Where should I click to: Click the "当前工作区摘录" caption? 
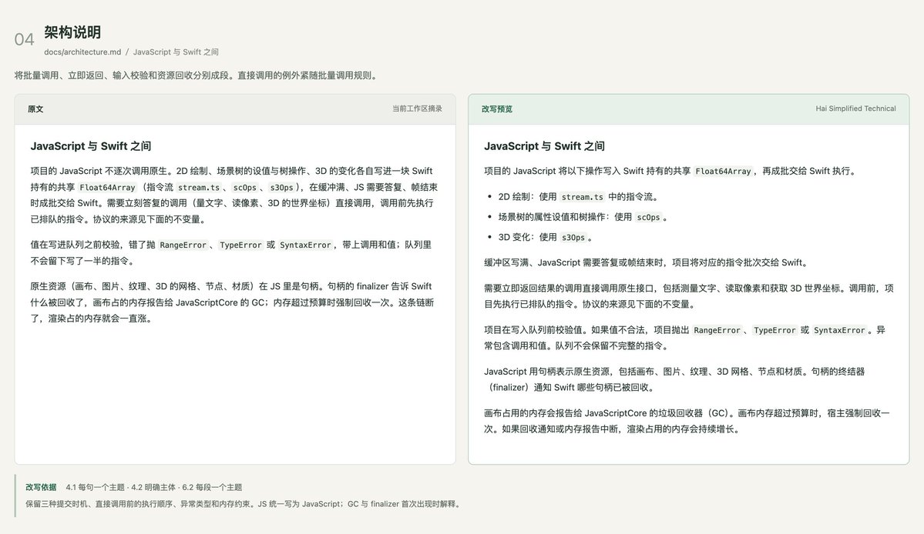417,108
